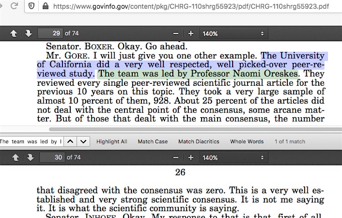Click the padlock site security icon

(45, 6)
